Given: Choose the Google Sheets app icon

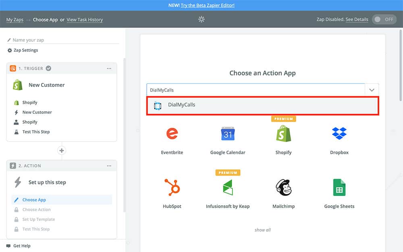Looking at the screenshot, I should (x=339, y=187).
